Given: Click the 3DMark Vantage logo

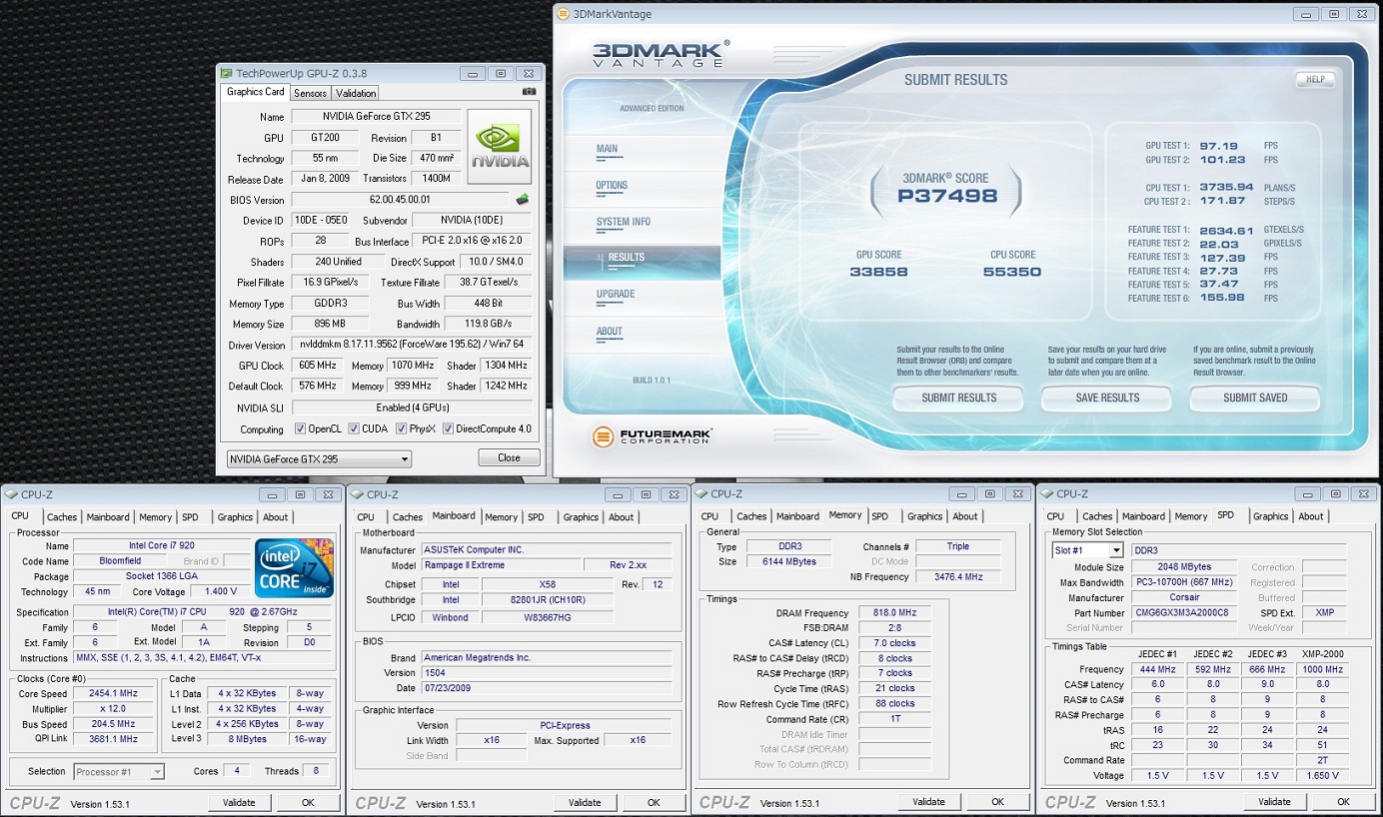Looking at the screenshot, I should pos(658,54).
